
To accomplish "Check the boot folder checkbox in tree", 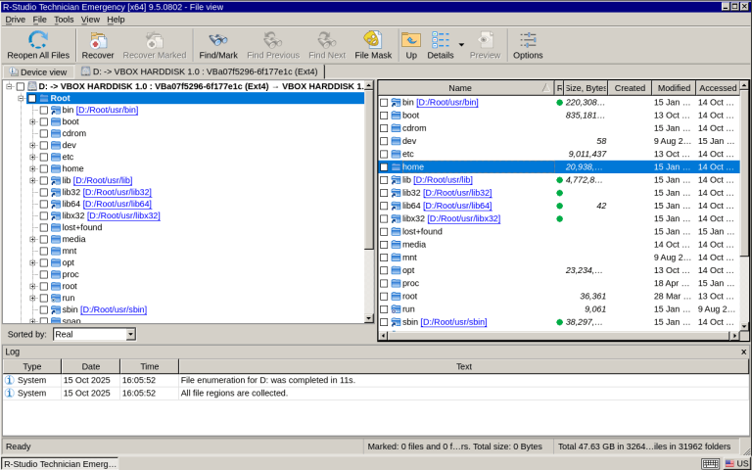I will tap(43, 122).
